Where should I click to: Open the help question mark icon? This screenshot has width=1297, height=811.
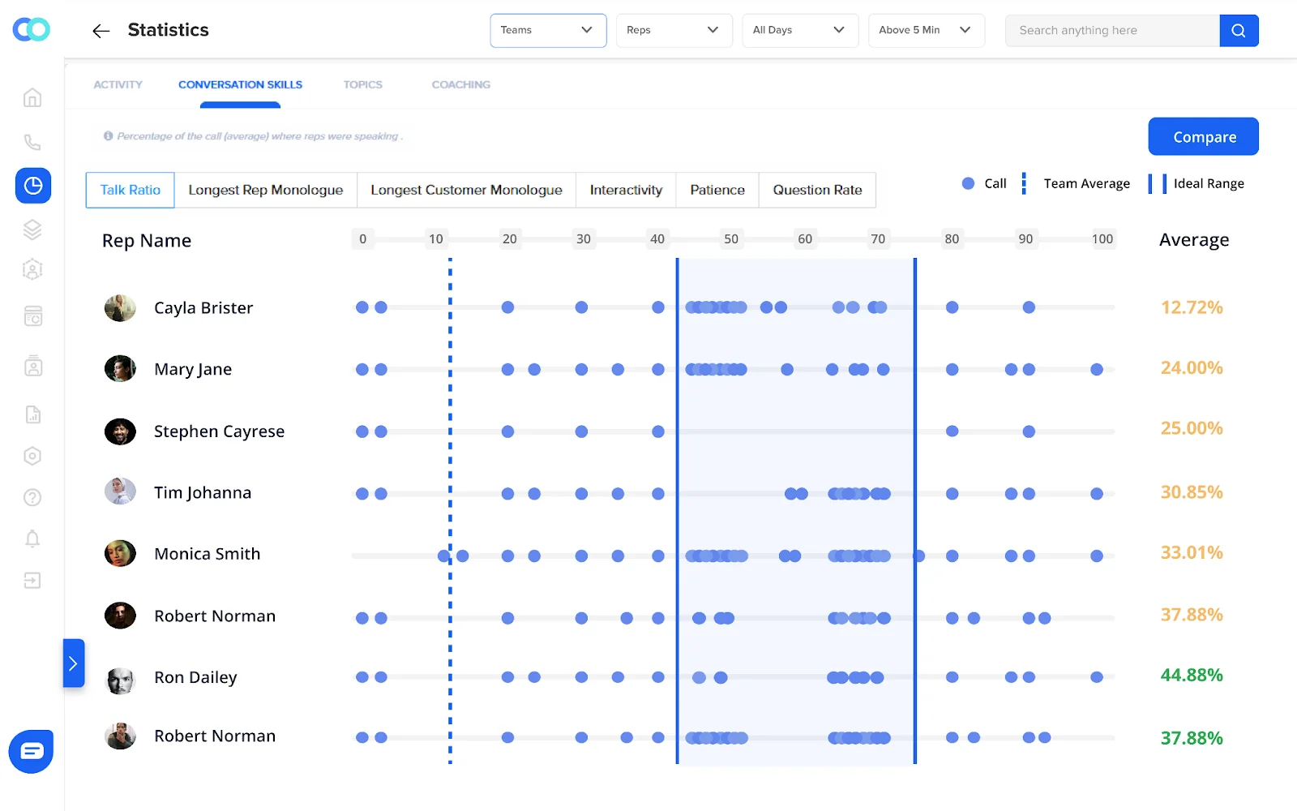click(32, 497)
